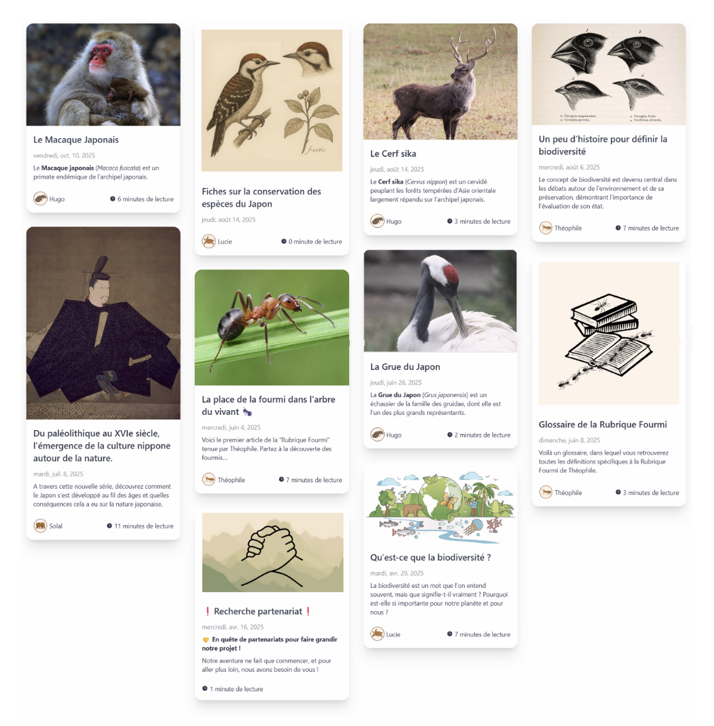Viewport: 714px width, 726px height.
Task: Click clock icon beside 11 minutes de lecture
Action: pos(109,526)
